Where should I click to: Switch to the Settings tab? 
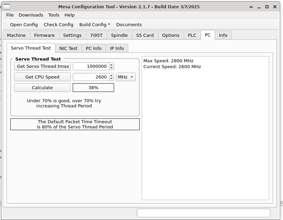point(72,35)
